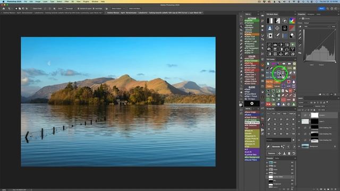Open search with the magnifier near Share
The image size is (340, 191).
pyautogui.click(x=328, y=8)
